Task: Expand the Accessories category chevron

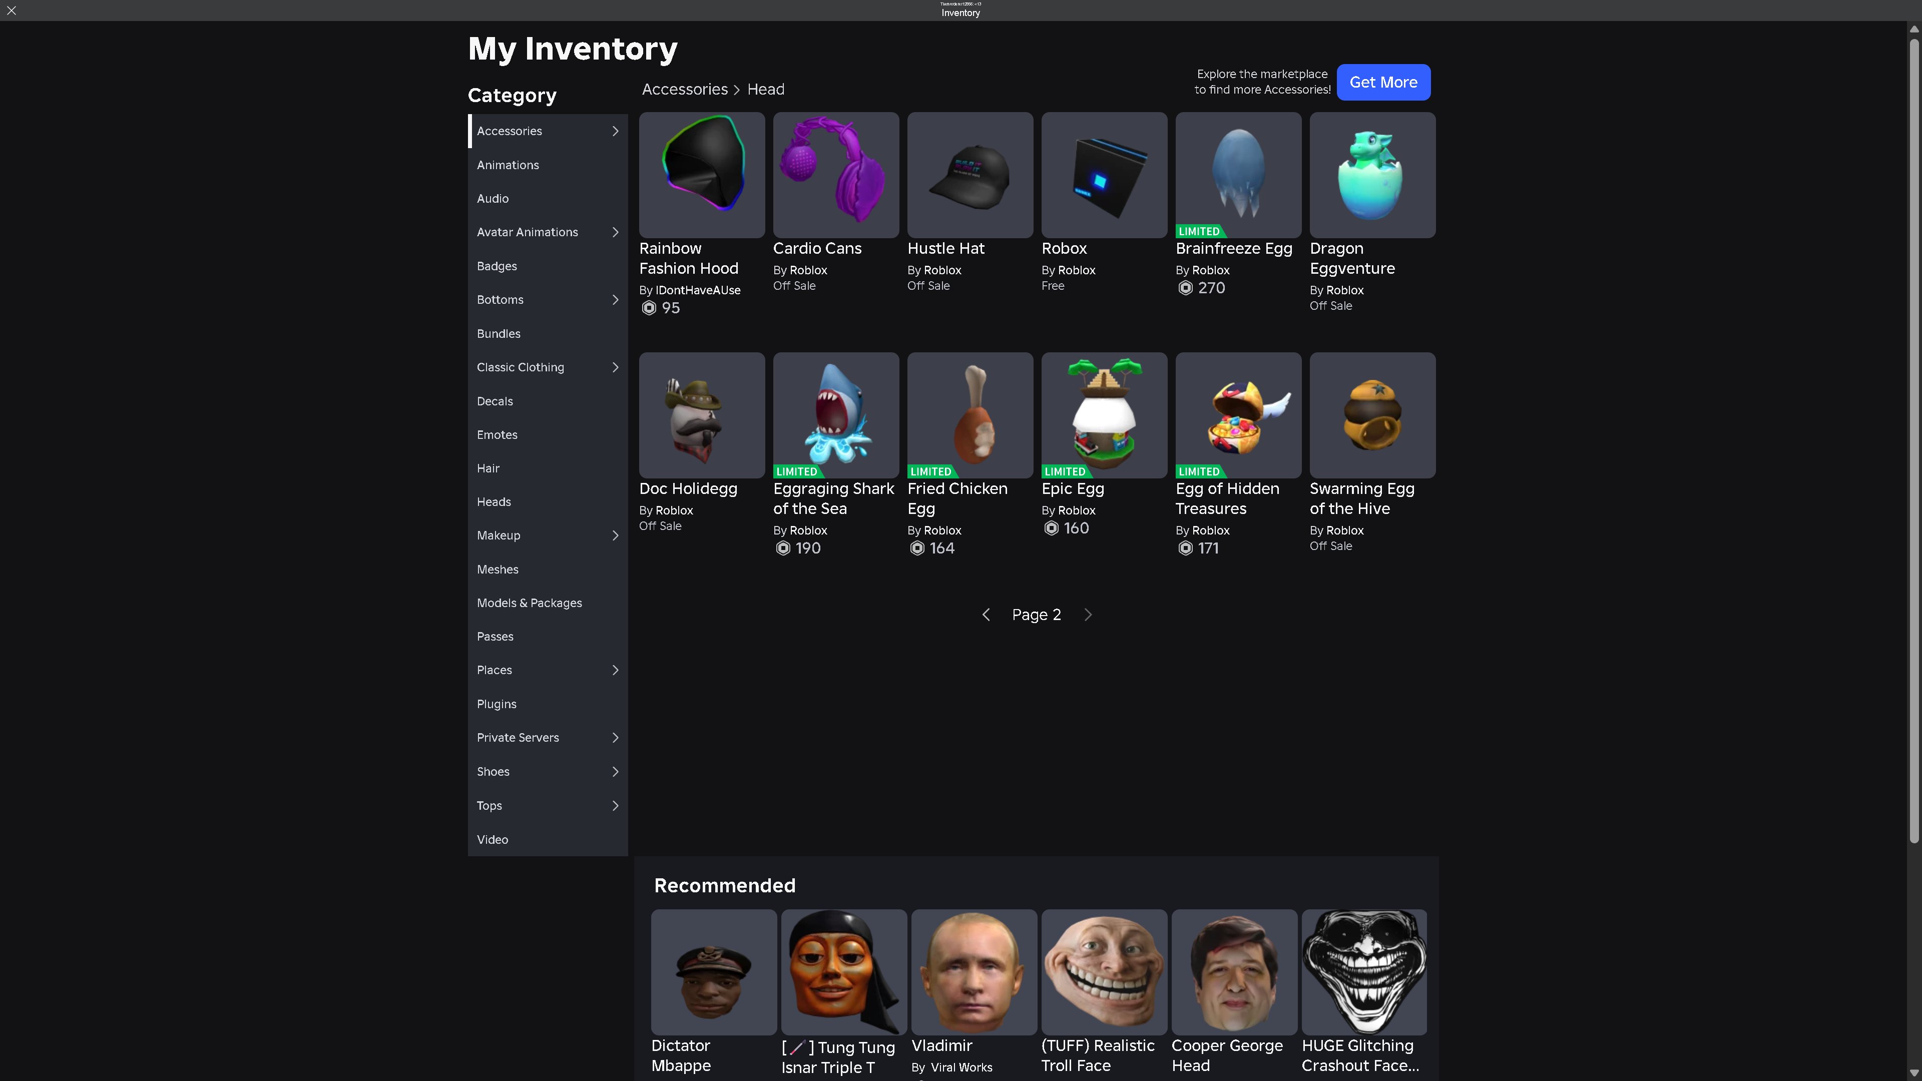Action: point(615,131)
